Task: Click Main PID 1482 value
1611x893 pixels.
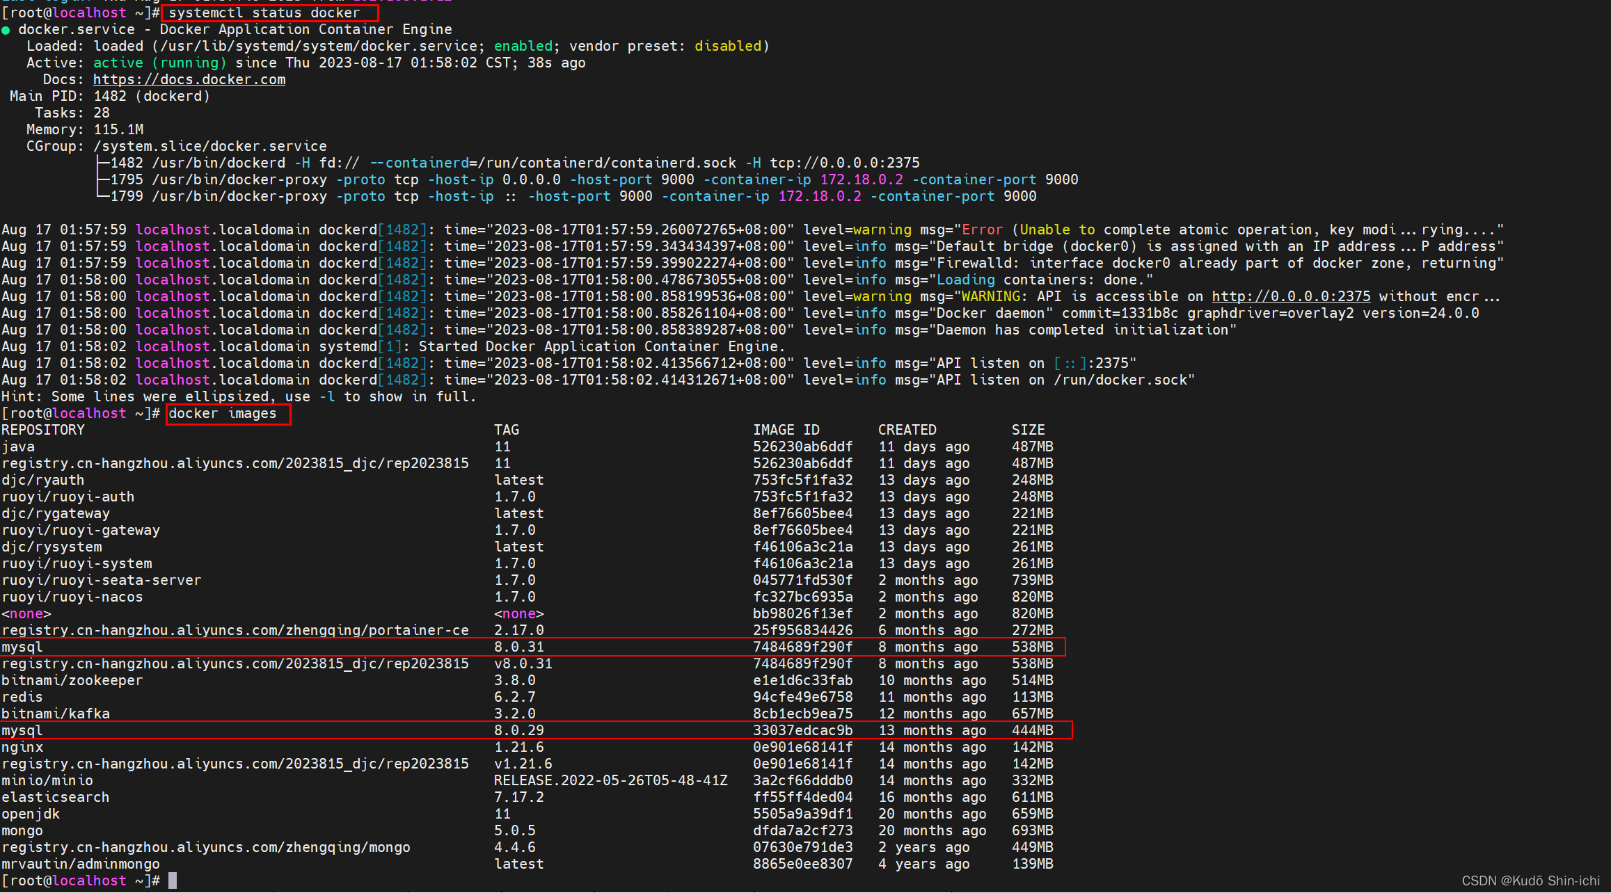Action: 110,96
